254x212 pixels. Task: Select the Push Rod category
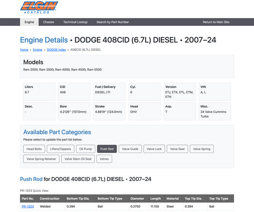tap(107, 149)
